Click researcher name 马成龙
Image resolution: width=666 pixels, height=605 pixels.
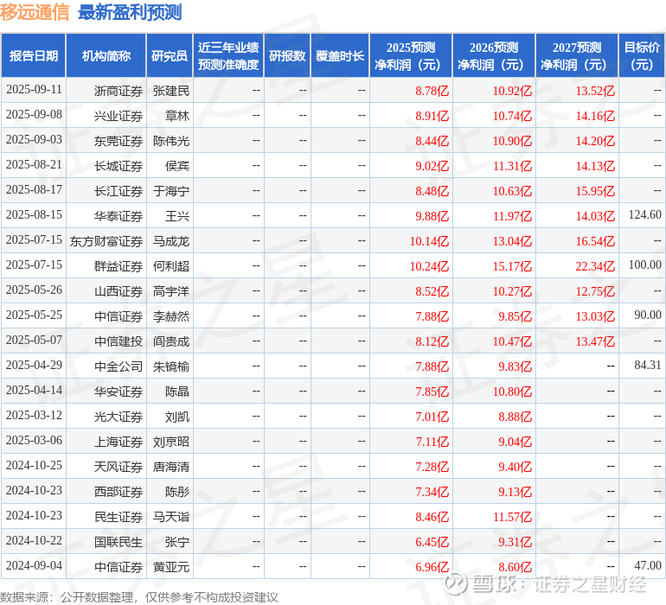click(171, 241)
